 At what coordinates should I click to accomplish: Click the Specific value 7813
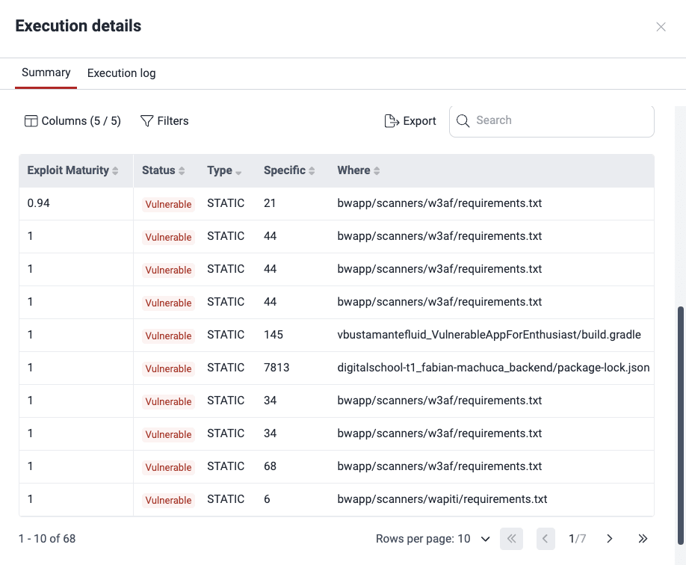coord(276,368)
